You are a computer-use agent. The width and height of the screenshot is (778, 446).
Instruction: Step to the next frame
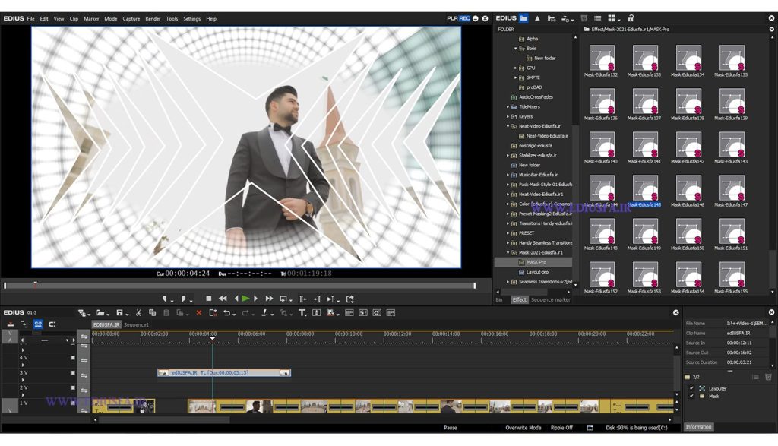pyautogui.click(x=255, y=299)
